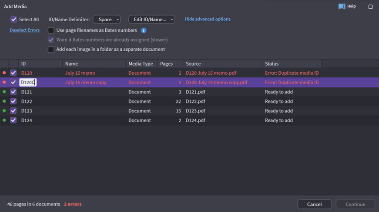Click the red D120 ID cell

coord(27,73)
